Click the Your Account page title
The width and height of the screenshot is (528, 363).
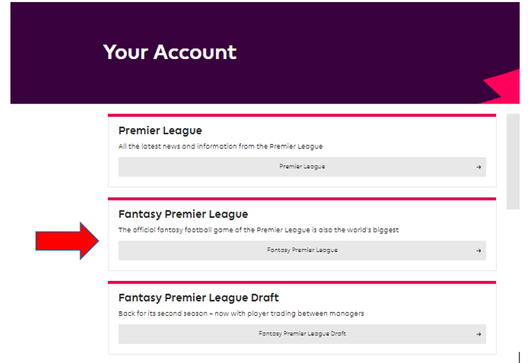click(x=170, y=52)
